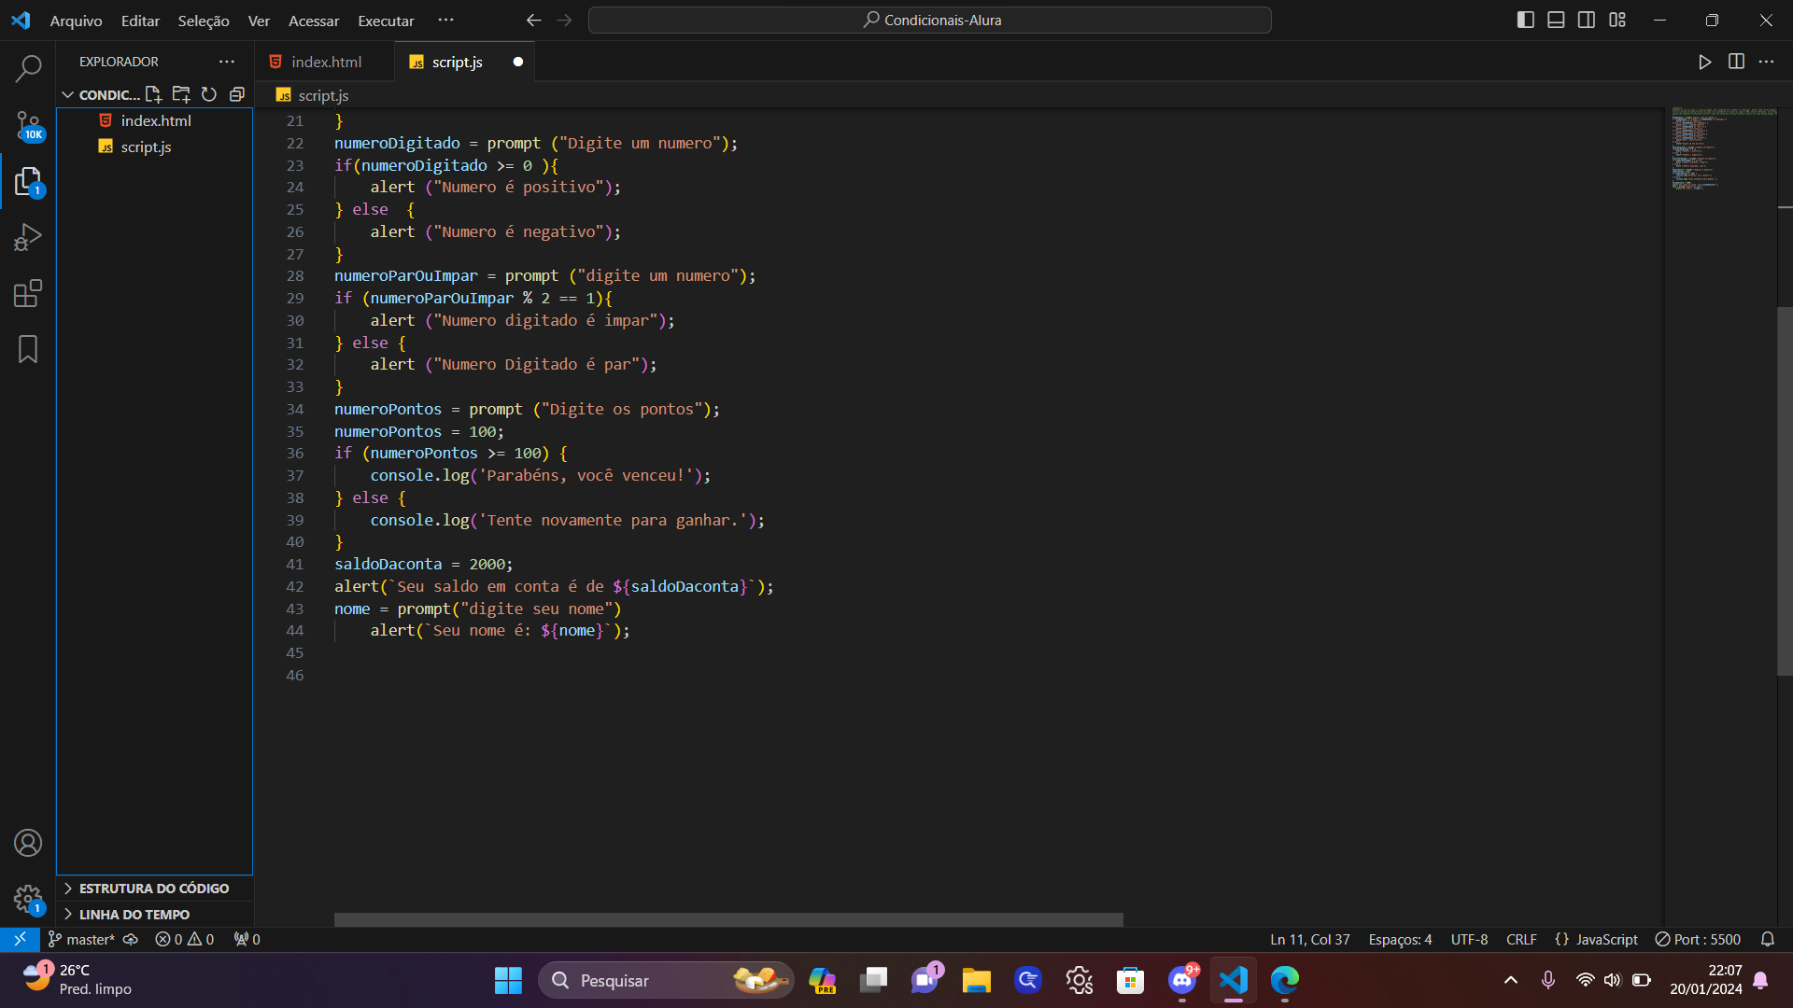The image size is (1793, 1008).
Task: Open Manage gear in activity bar
Action: click(28, 899)
